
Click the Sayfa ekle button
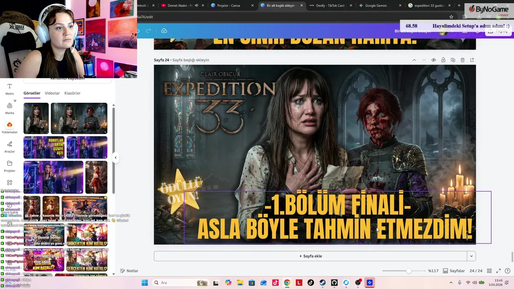point(310,256)
